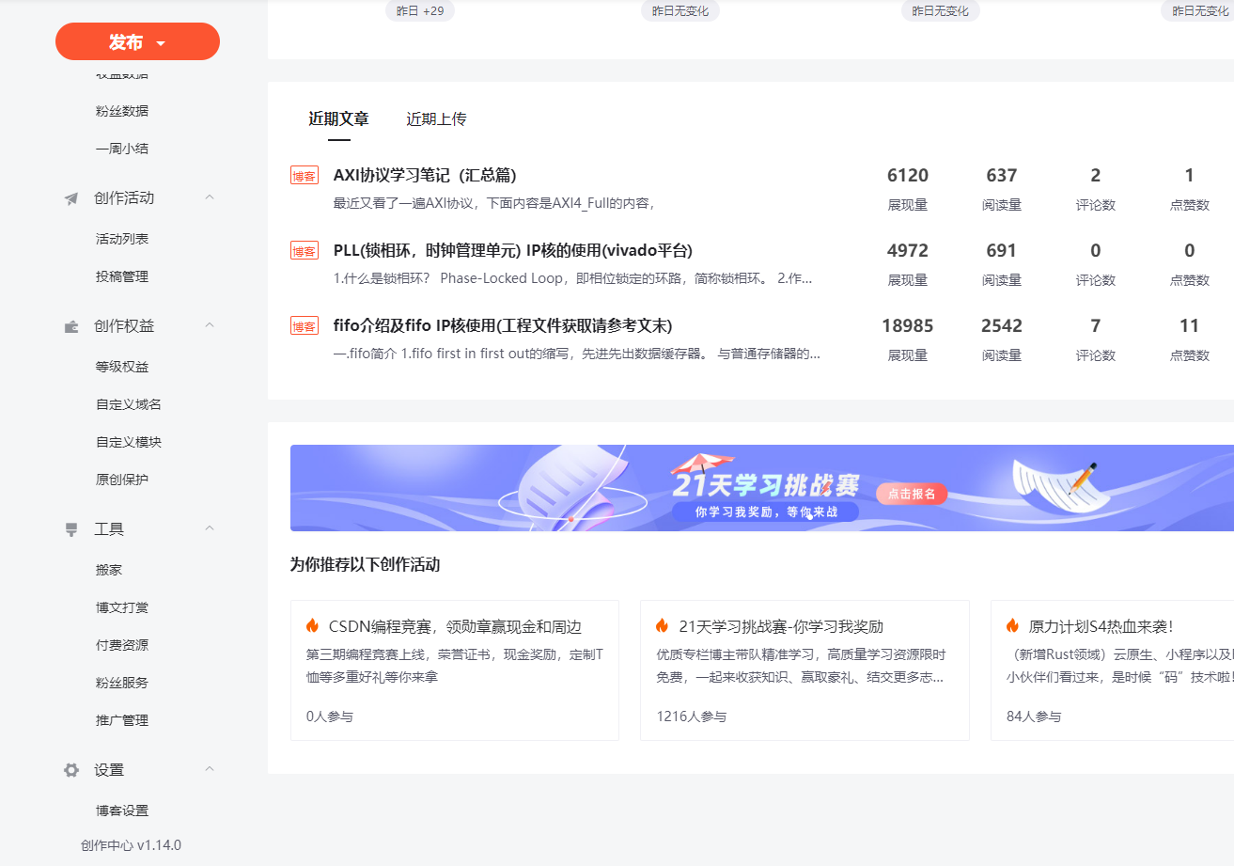
Task: Select the 近期文章 tab
Action: click(337, 119)
